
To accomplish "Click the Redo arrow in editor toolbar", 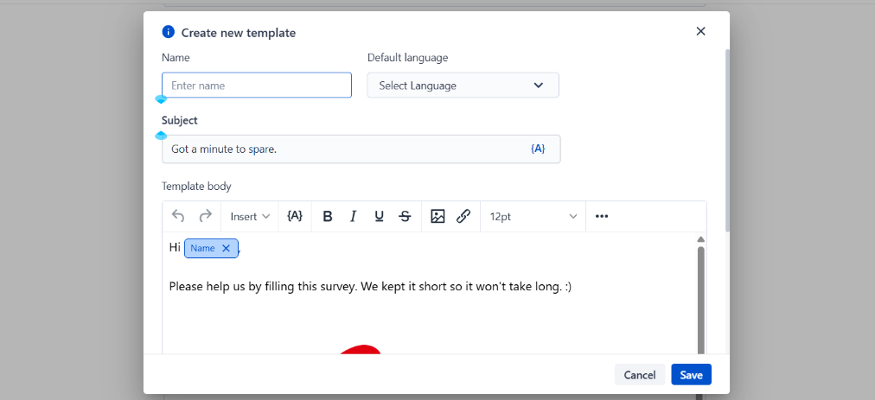I will (x=205, y=217).
